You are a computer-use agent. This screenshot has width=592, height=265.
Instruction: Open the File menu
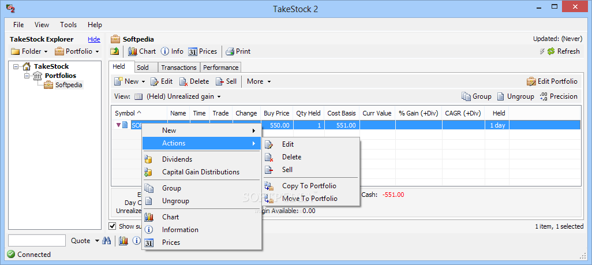(18, 25)
